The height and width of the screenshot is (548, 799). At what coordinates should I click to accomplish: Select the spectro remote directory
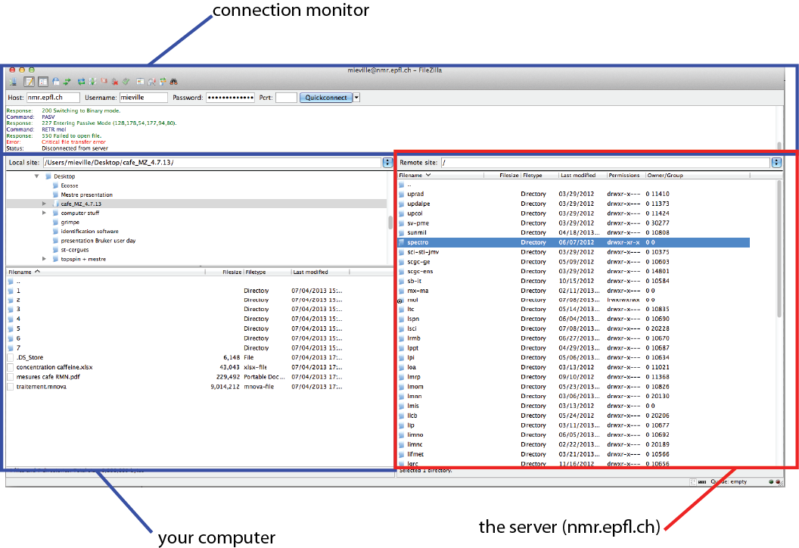click(x=574, y=242)
